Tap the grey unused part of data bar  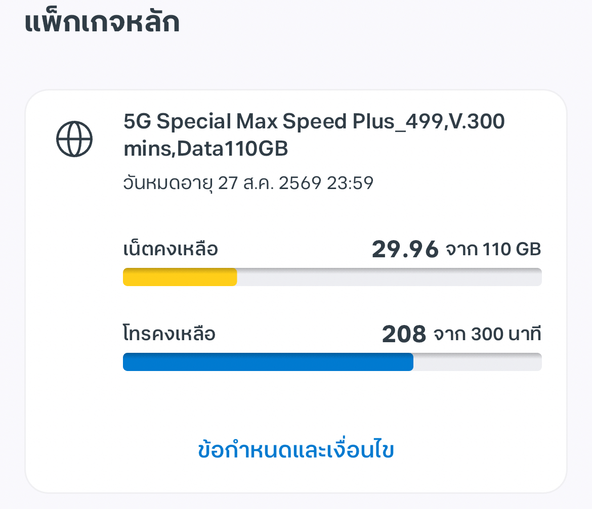tap(389, 277)
